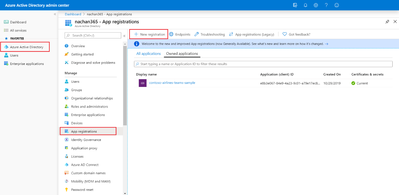Open the feedback smiley face icon
The image size is (399, 195).
(x=337, y=5)
